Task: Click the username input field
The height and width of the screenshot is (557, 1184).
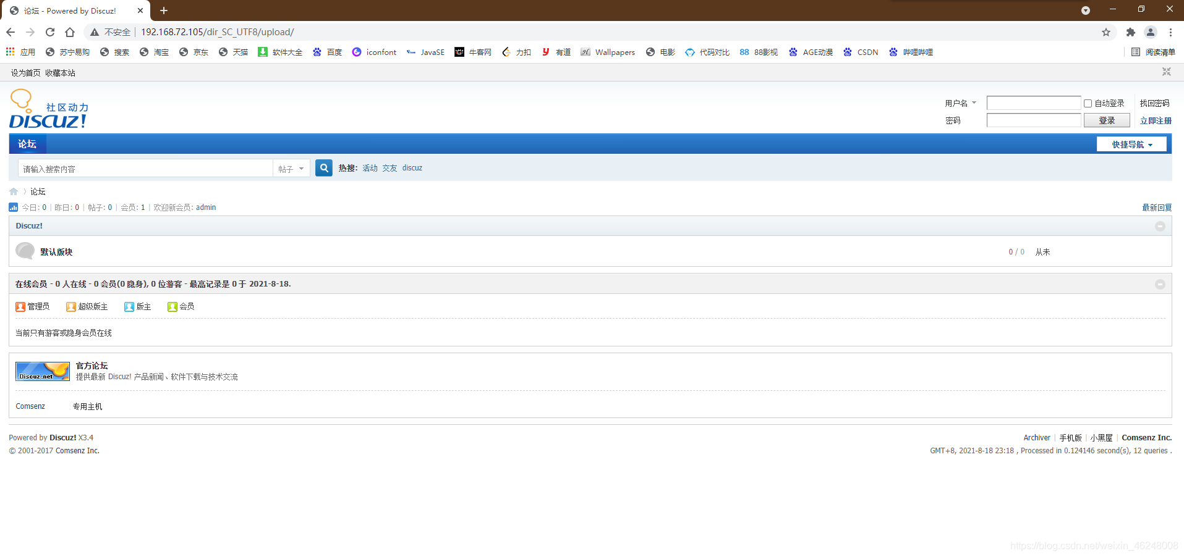Action: point(1034,103)
